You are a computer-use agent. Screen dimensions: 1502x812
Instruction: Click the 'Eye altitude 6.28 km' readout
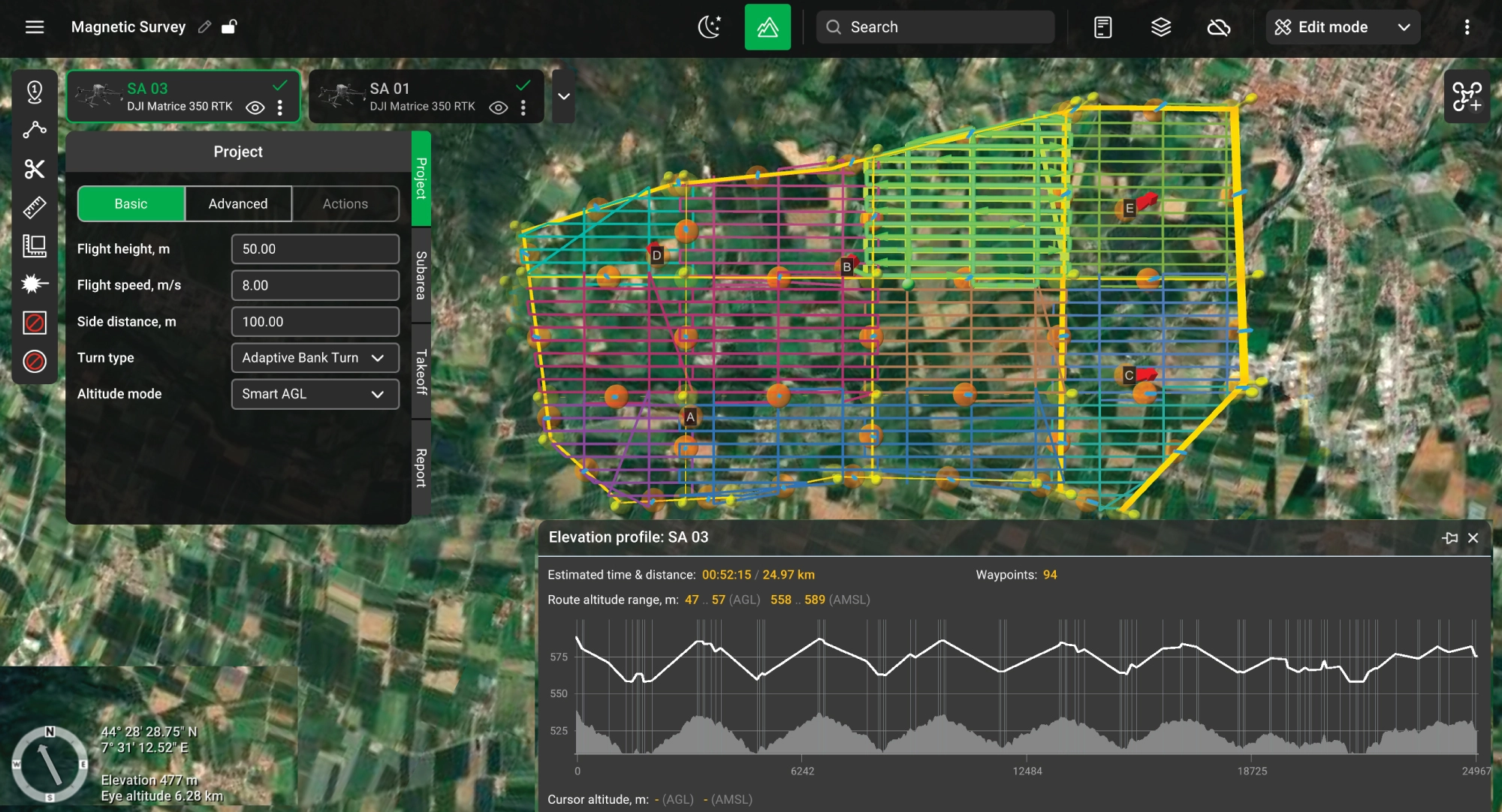[162, 796]
